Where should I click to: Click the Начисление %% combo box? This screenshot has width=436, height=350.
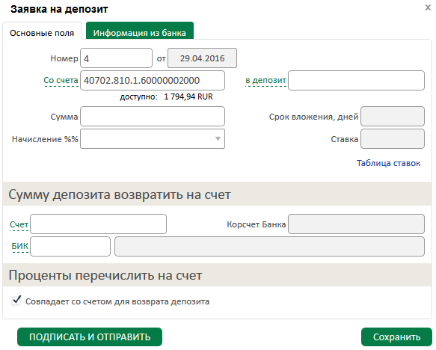click(x=153, y=138)
